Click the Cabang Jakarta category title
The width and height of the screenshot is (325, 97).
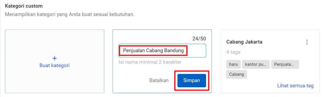(x=244, y=42)
